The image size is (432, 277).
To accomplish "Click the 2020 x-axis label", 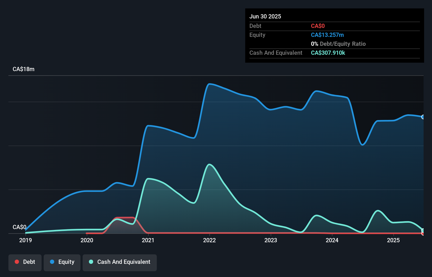I will tap(87, 240).
